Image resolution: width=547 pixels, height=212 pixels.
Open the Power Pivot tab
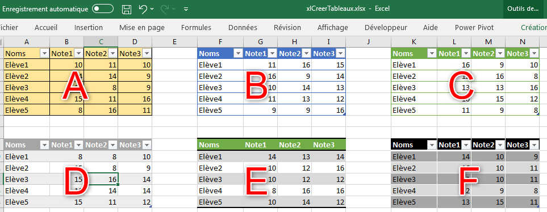click(474, 28)
